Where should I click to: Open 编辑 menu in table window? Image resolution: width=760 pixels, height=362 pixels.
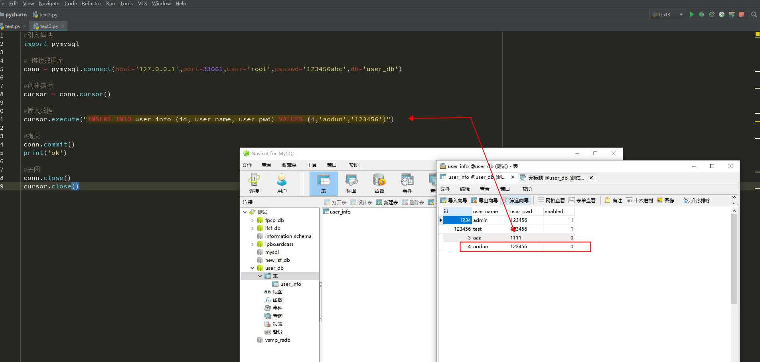pos(465,189)
